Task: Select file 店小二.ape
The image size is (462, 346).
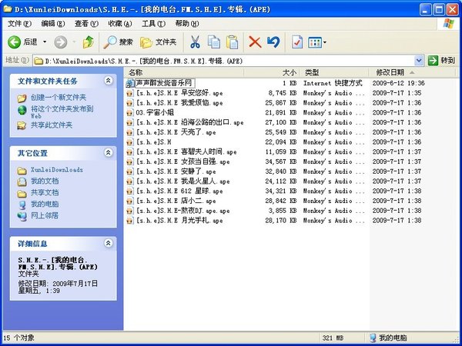Action: tap(176, 201)
